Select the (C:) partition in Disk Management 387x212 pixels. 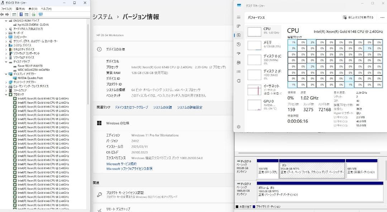coord(312,170)
